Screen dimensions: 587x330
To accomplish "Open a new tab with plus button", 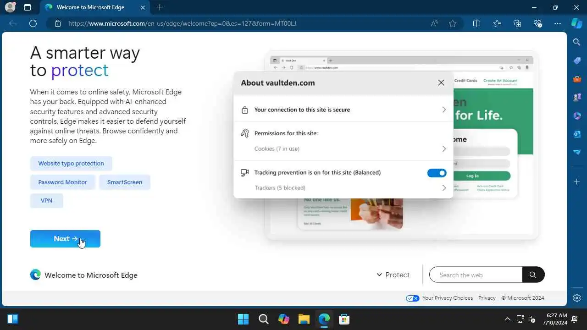I will coord(160,7).
